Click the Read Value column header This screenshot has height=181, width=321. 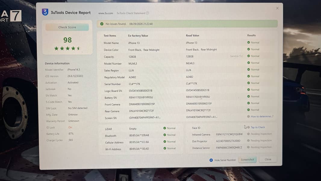coord(192,36)
